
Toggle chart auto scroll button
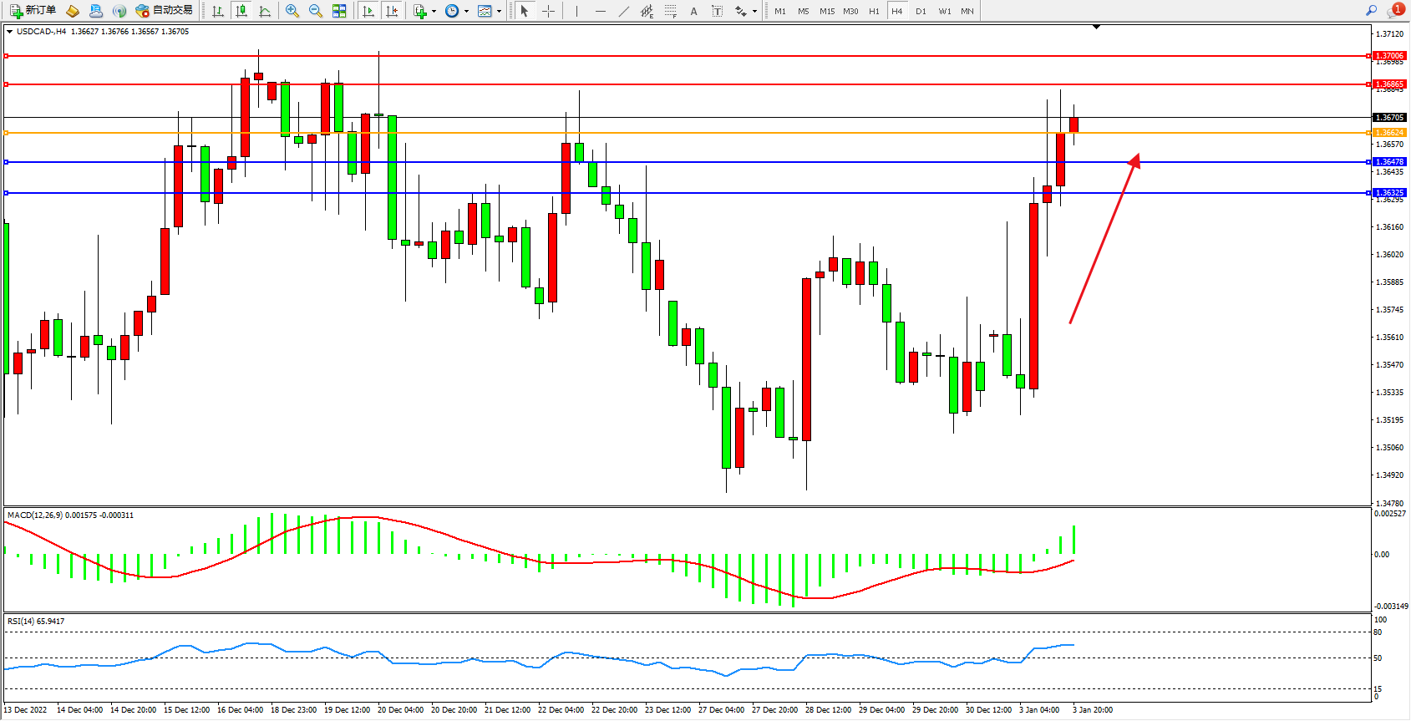(368, 11)
